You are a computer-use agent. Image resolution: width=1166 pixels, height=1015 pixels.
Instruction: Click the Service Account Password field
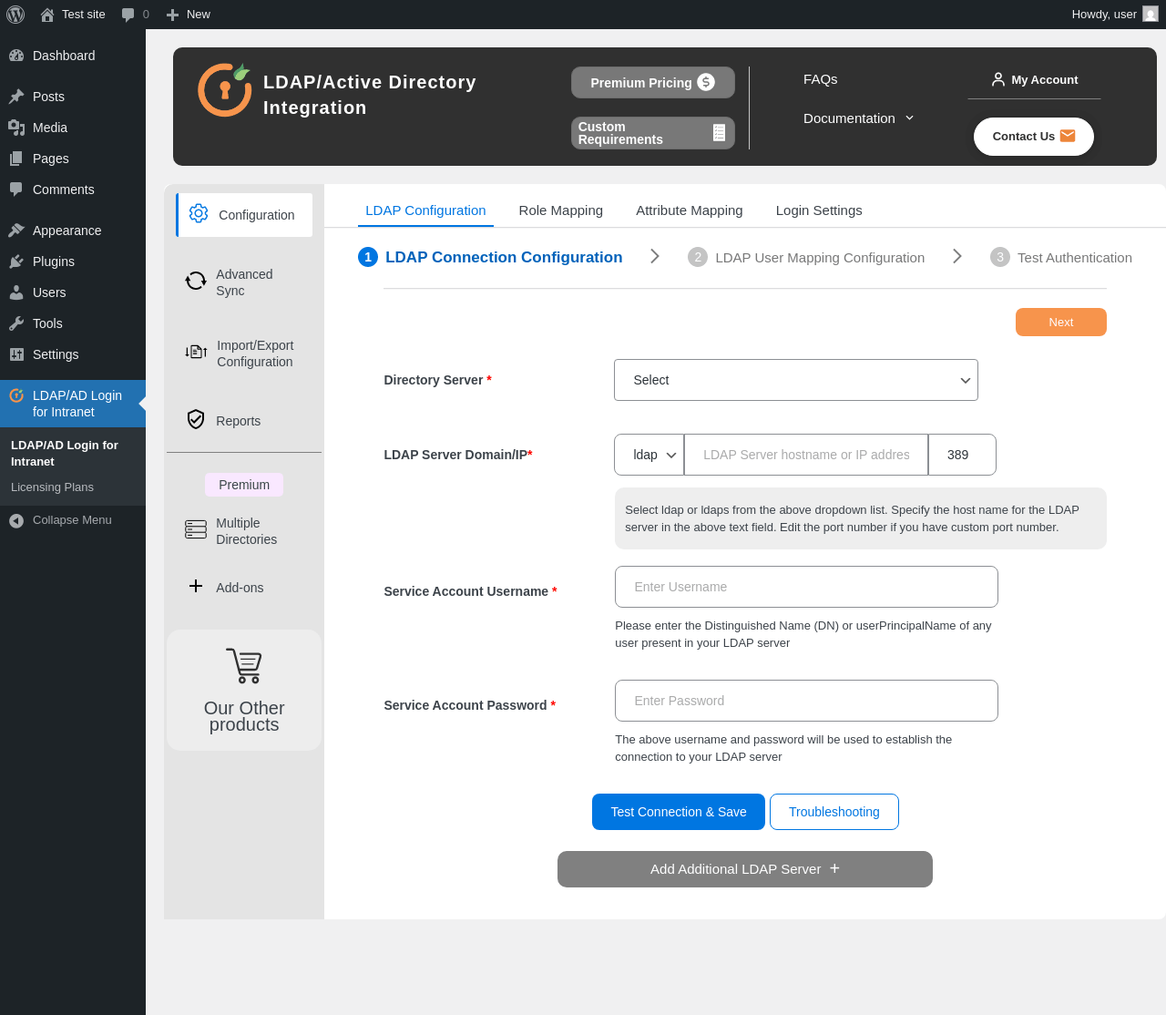click(806, 701)
